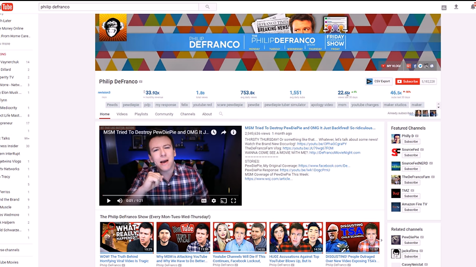Screen dimensions: 476x267
Task: Subscribe to Philip DeFranco channel
Action: tap(408, 82)
